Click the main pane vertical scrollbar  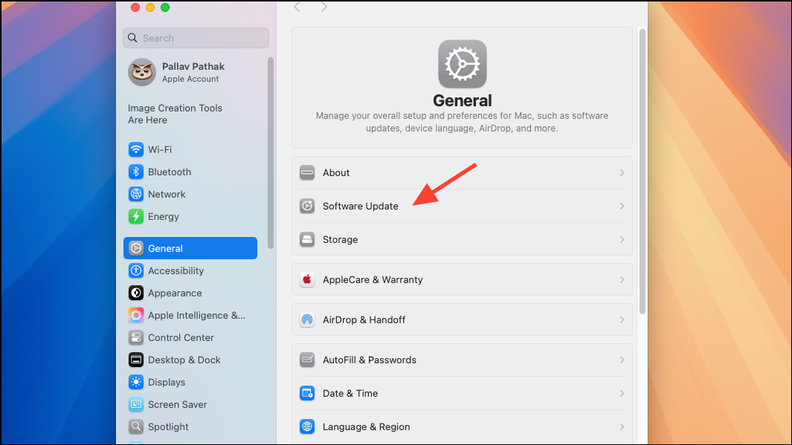tap(643, 172)
